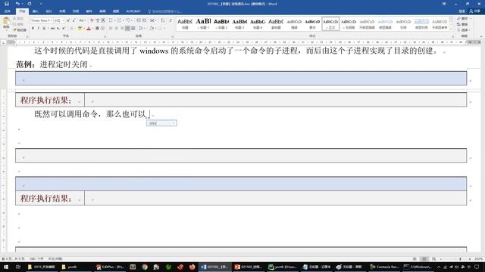
Task: Switch to the ACROBAT ribbon tab
Action: tap(133, 11)
